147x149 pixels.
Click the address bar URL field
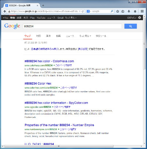pyautogui.click(x=44, y=11)
